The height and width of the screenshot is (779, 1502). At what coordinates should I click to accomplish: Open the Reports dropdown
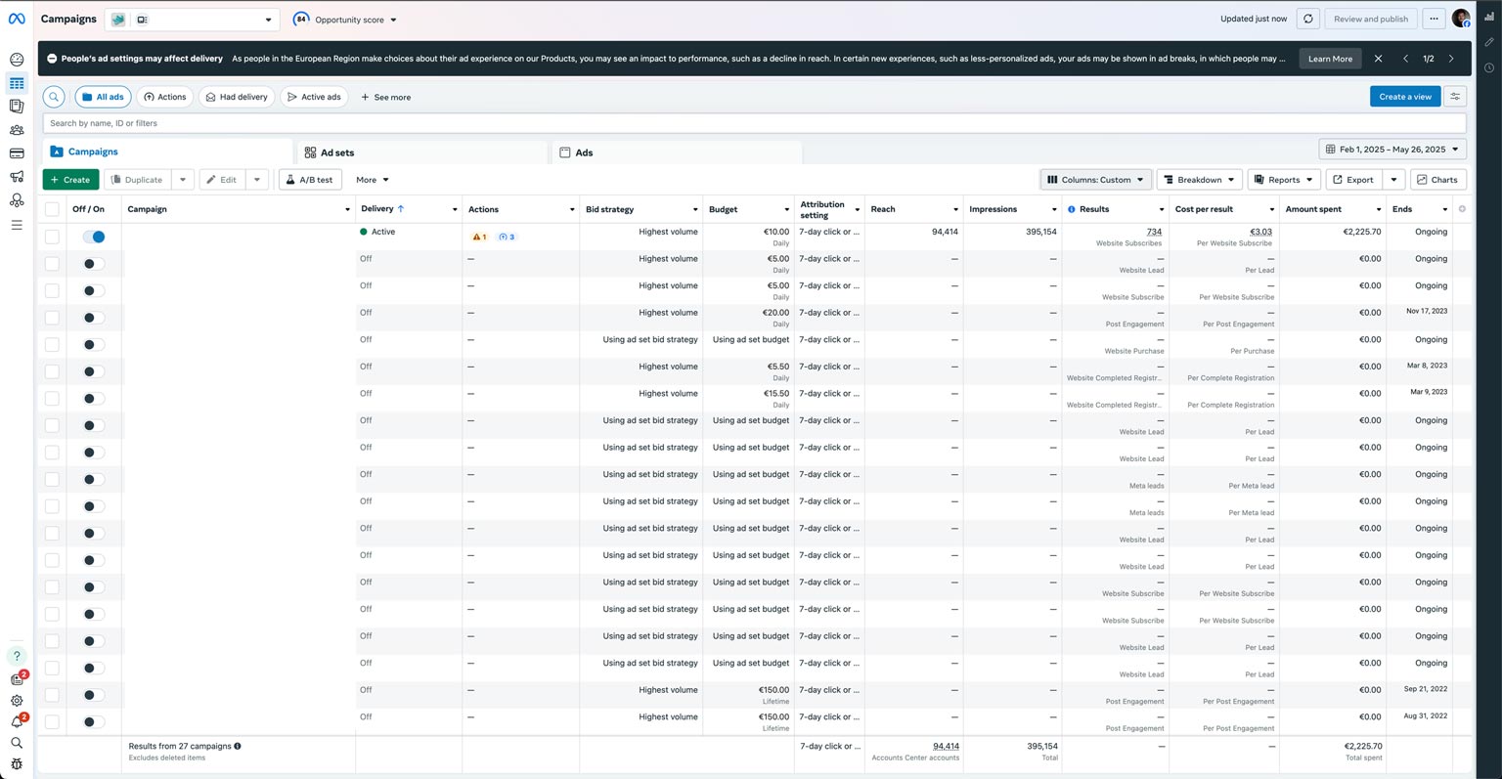(x=1284, y=180)
